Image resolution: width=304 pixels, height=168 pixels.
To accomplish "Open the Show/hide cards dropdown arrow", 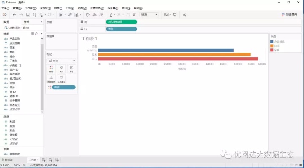I will [170, 15].
